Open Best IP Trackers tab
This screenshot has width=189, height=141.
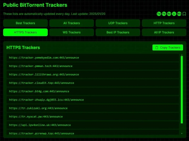pos(118,32)
